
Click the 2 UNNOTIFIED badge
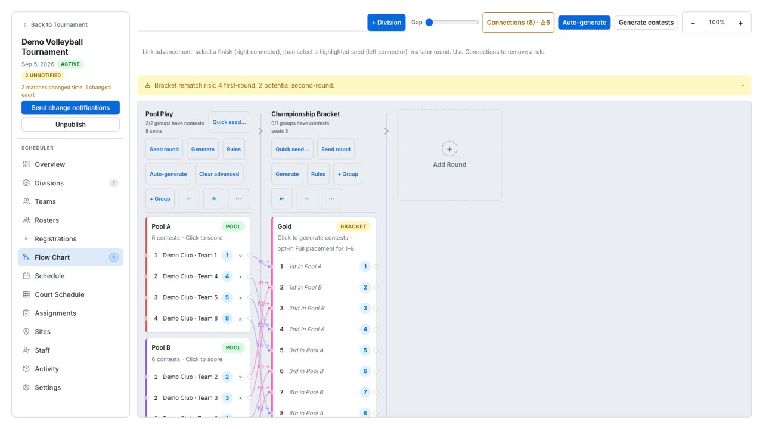click(x=44, y=76)
